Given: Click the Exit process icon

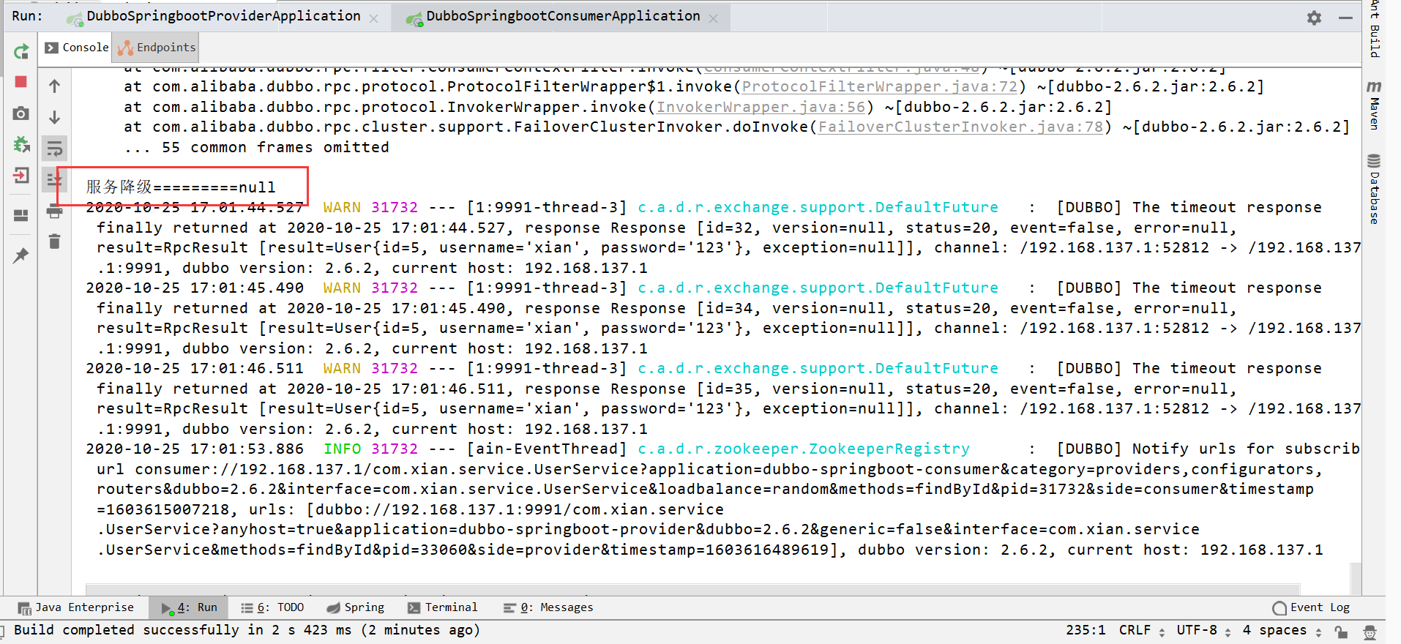Looking at the screenshot, I should [21, 175].
